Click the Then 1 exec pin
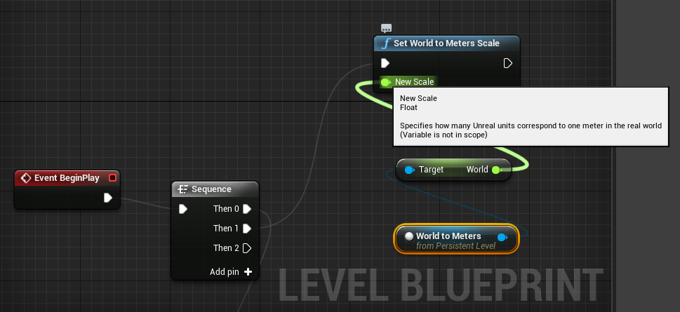Viewport: 680px width, 312px height. pos(247,229)
